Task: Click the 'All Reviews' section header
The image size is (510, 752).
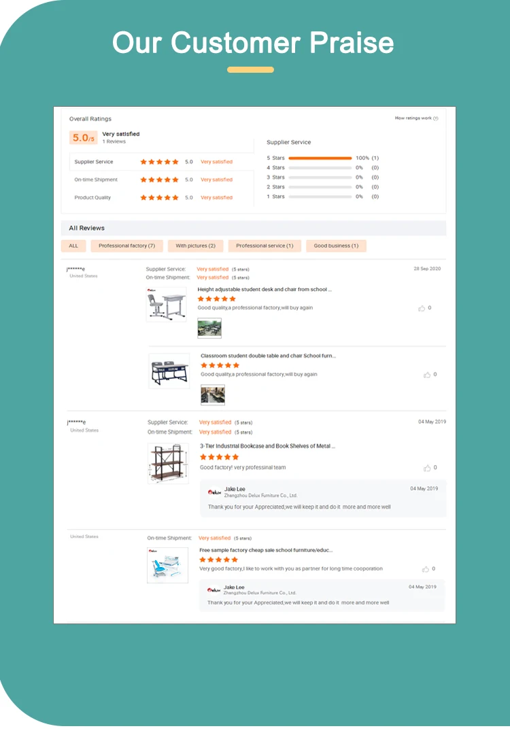Action: (254, 228)
